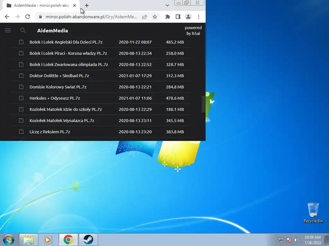This screenshot has width=329, height=246.
Task: Select the Recycle Bin desktop icon
Action: click(x=313, y=213)
